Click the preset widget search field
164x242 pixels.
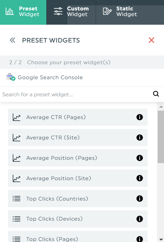coord(75,94)
